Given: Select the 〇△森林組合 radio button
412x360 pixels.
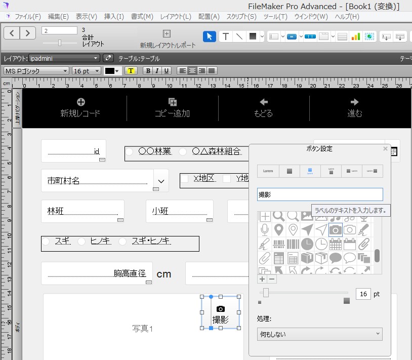Looking at the screenshot, I should click(182, 151).
